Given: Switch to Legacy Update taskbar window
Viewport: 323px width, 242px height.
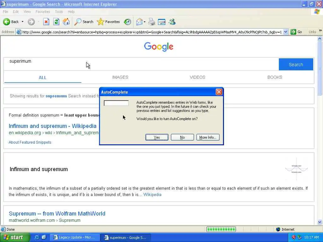Looking at the screenshot, I should click(74, 238).
